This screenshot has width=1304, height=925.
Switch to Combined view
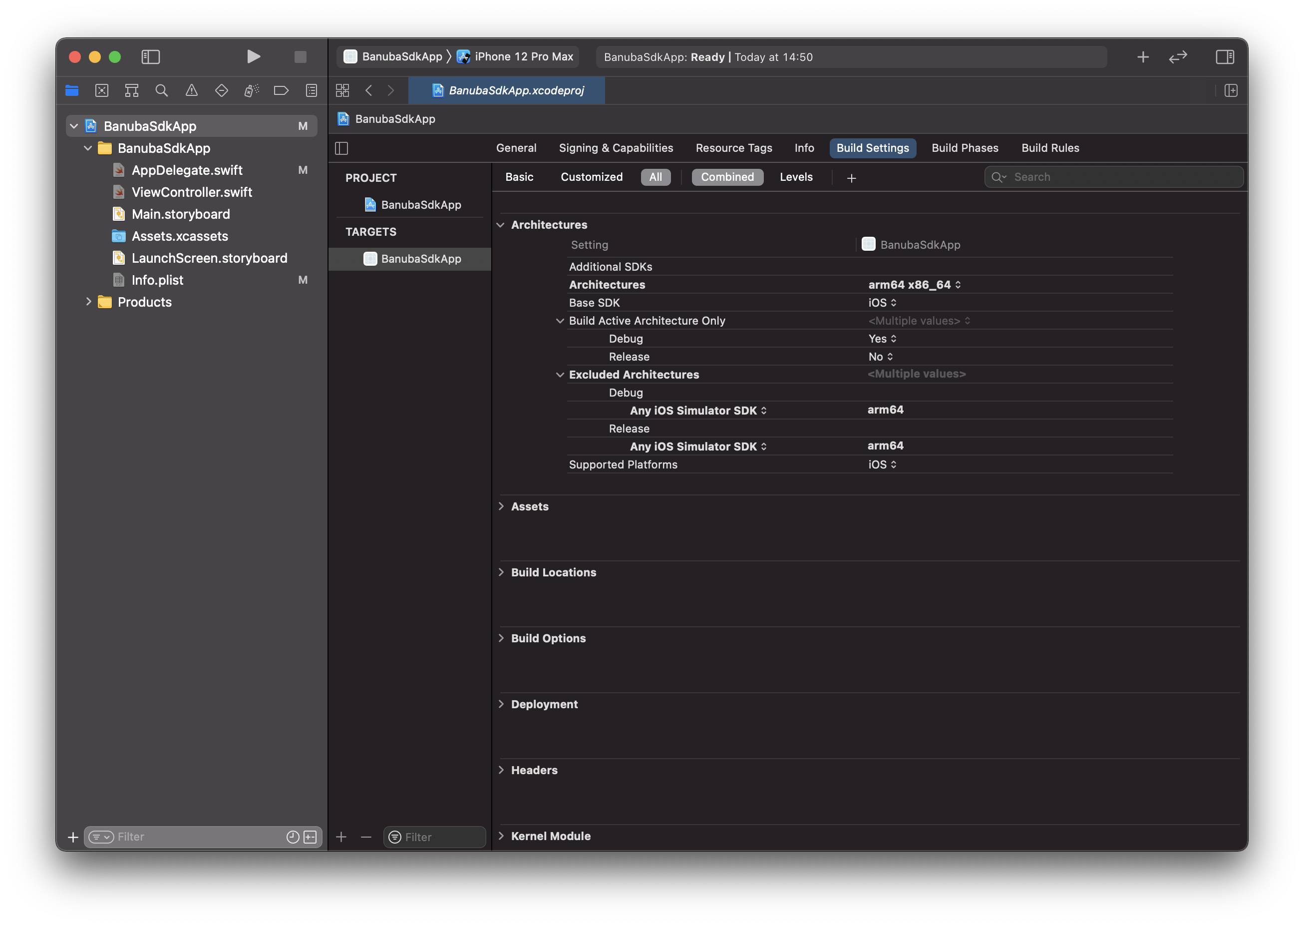(x=727, y=177)
